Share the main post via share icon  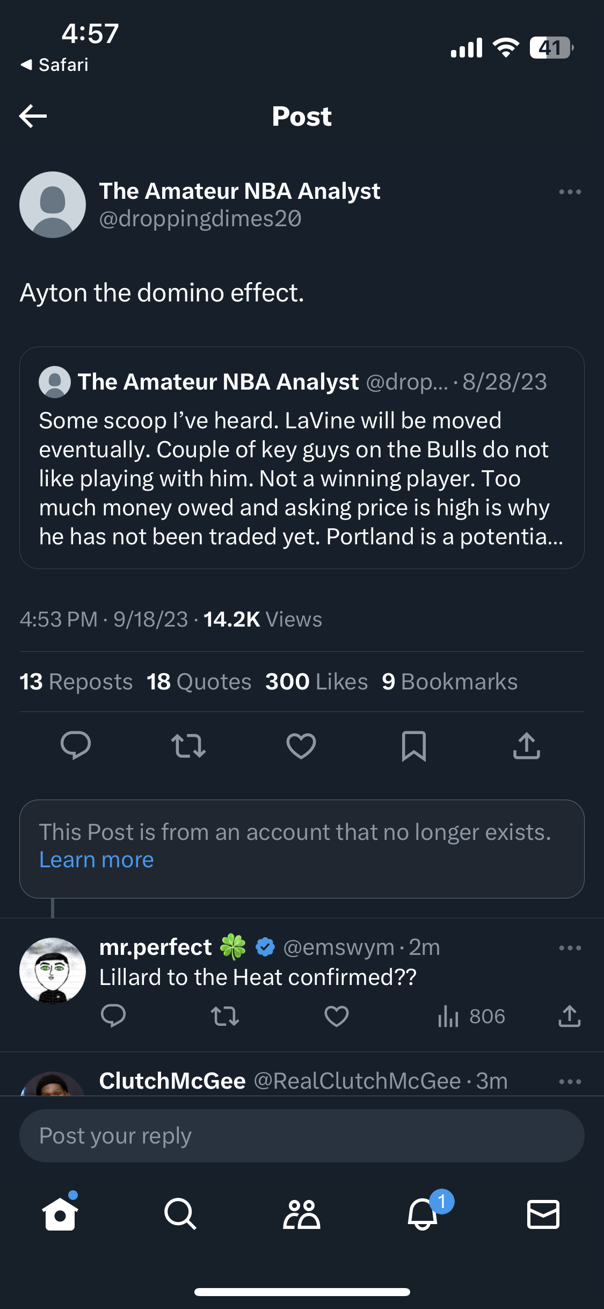[x=526, y=745]
